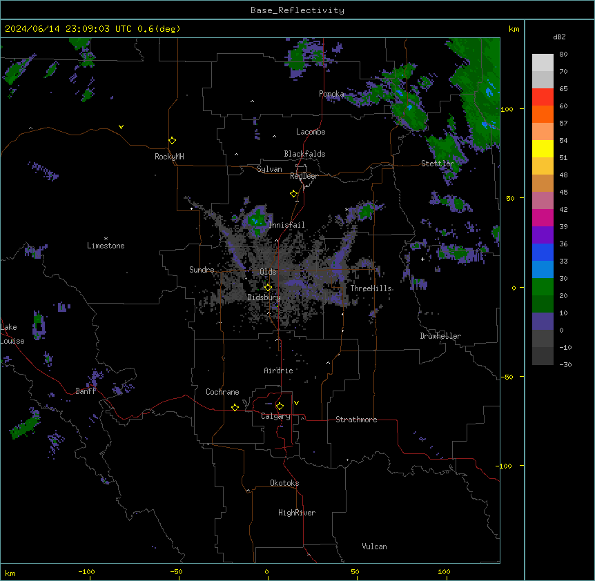
Task: Click the Strathmore label
Action: pos(356,420)
